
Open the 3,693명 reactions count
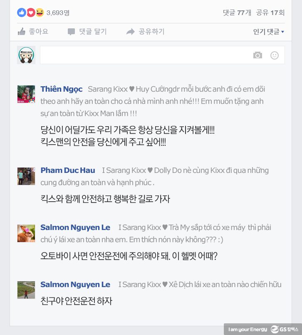click(x=58, y=13)
